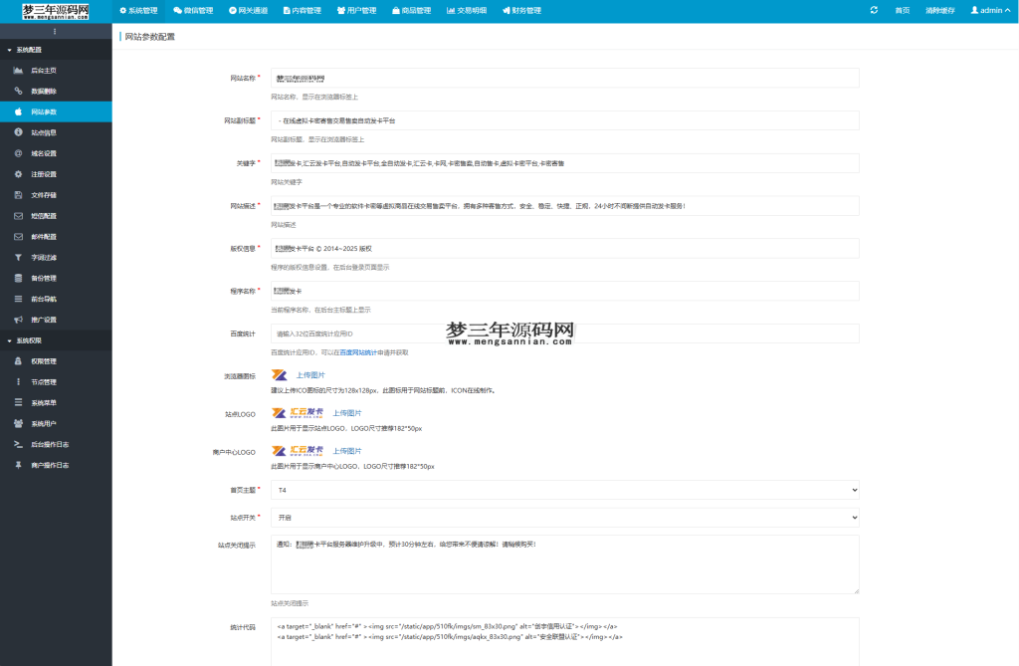Open the 文件存储 settings icon

(x=16, y=194)
